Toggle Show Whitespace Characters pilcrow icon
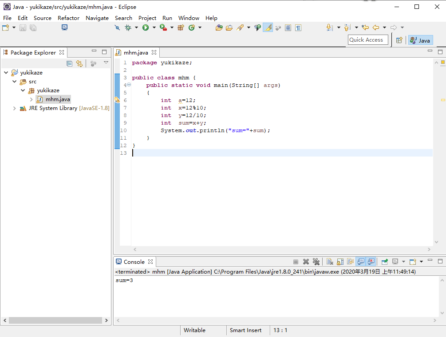The width and height of the screenshot is (446, 337). [298, 27]
